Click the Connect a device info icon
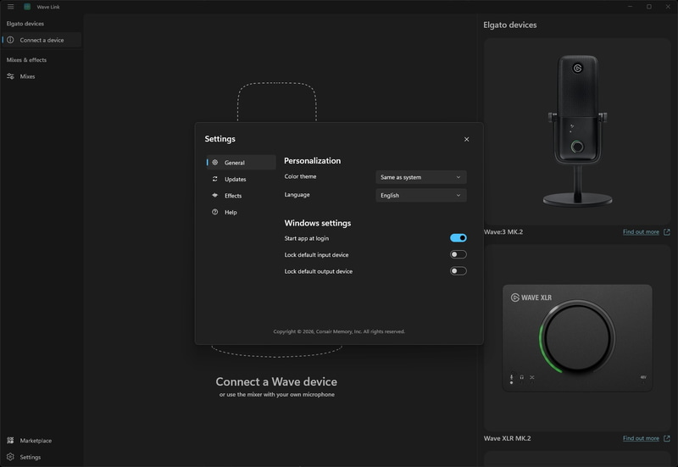The width and height of the screenshot is (678, 467). tap(10, 40)
